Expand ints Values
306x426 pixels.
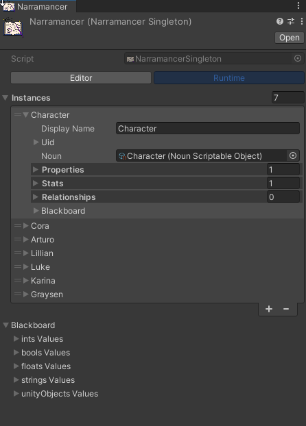click(x=16, y=338)
